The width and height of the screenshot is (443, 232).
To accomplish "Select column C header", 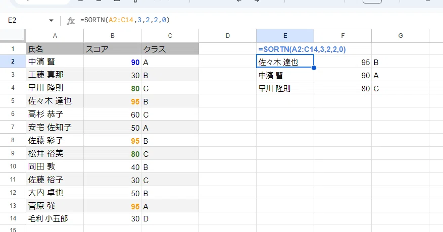I will 170,36.
